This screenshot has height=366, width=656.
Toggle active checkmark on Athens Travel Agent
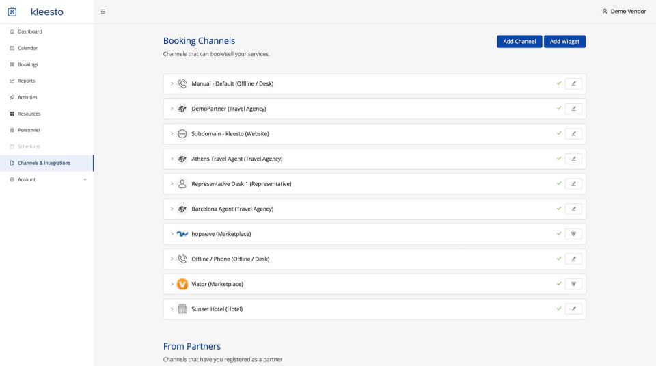pos(558,158)
